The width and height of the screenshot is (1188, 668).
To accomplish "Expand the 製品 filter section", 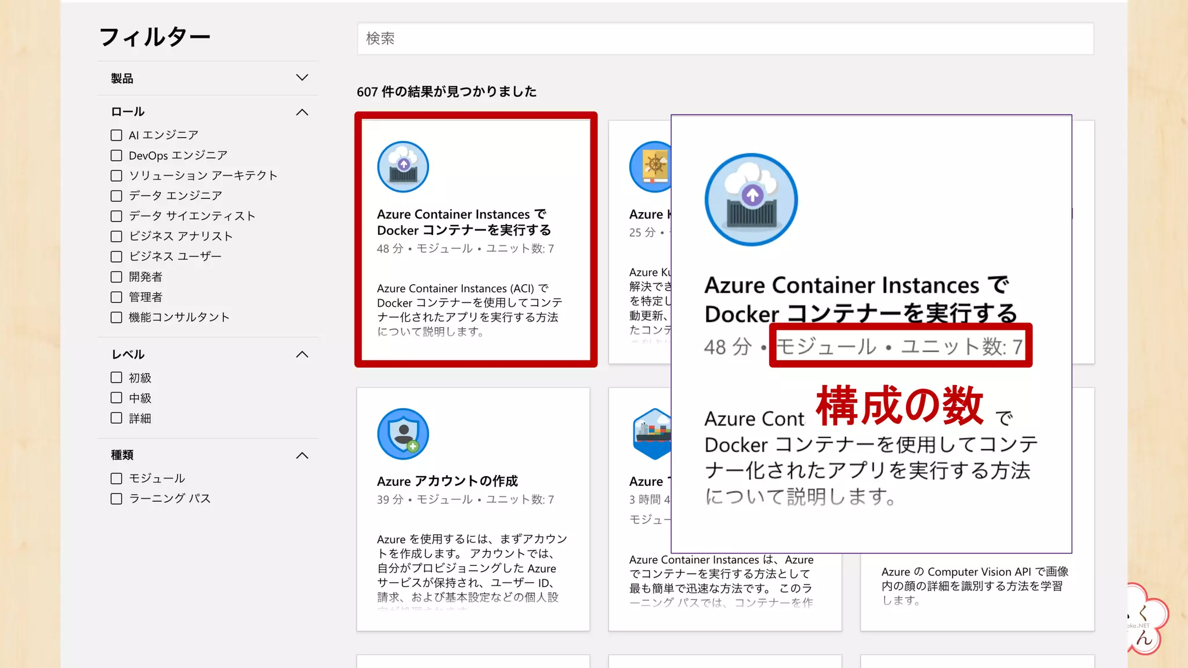I will point(302,78).
